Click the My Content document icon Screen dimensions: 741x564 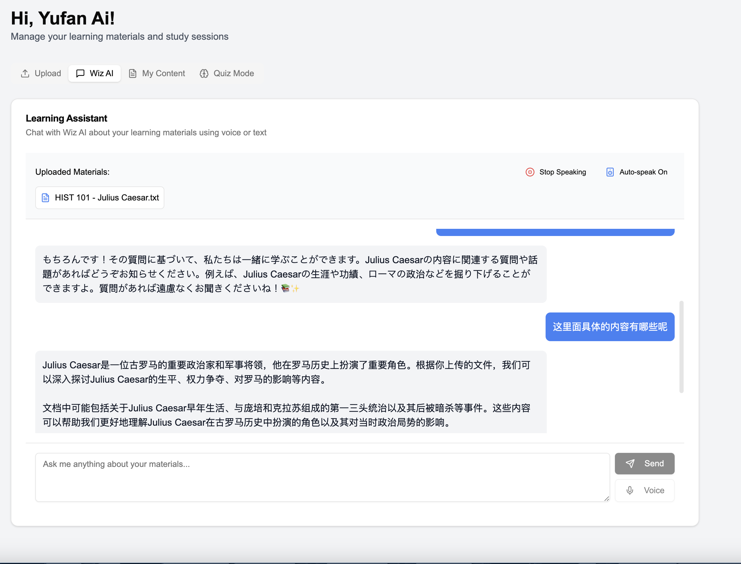click(x=133, y=73)
